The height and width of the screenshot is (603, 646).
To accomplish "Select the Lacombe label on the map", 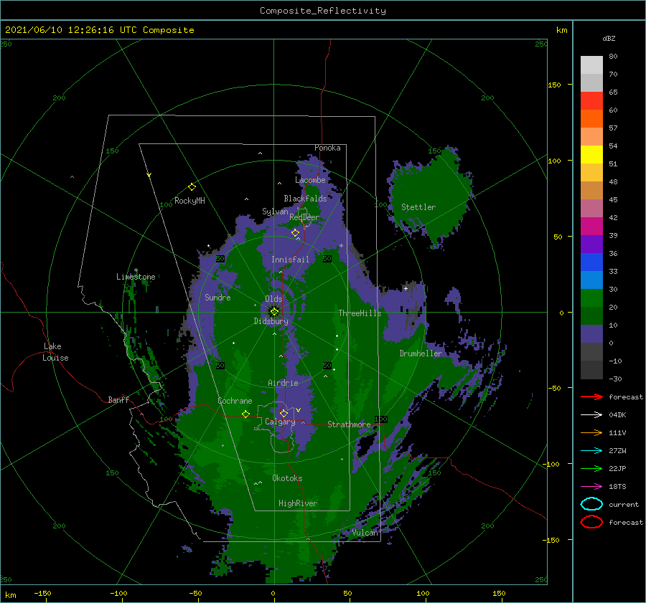I will [310, 180].
